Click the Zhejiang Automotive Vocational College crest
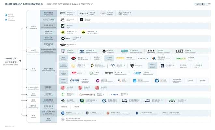The width and height of the screenshot is (215, 130). [x=63, y=120]
